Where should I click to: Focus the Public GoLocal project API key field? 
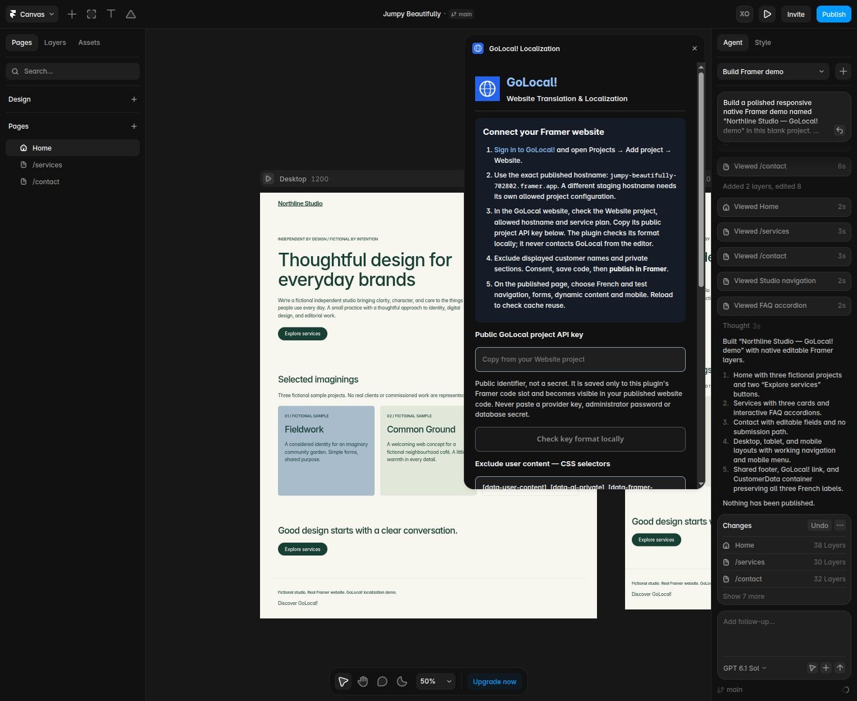580,359
